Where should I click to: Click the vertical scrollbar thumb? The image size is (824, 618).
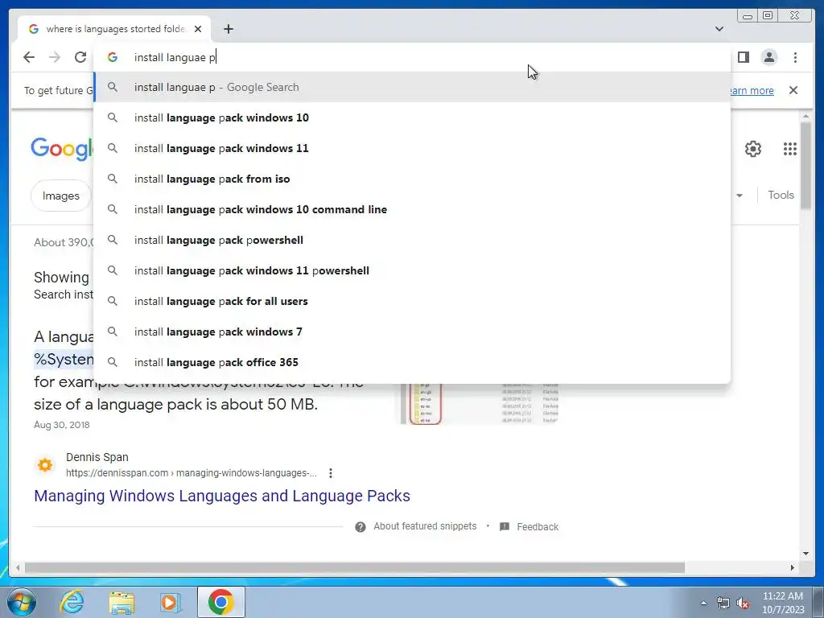806,165
